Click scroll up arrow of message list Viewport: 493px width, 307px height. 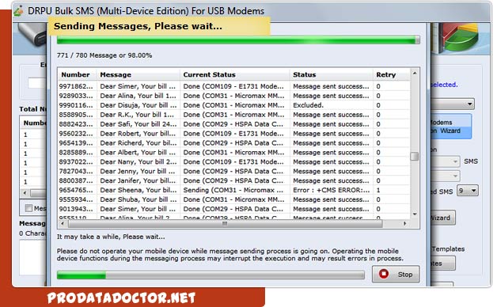tap(415, 74)
